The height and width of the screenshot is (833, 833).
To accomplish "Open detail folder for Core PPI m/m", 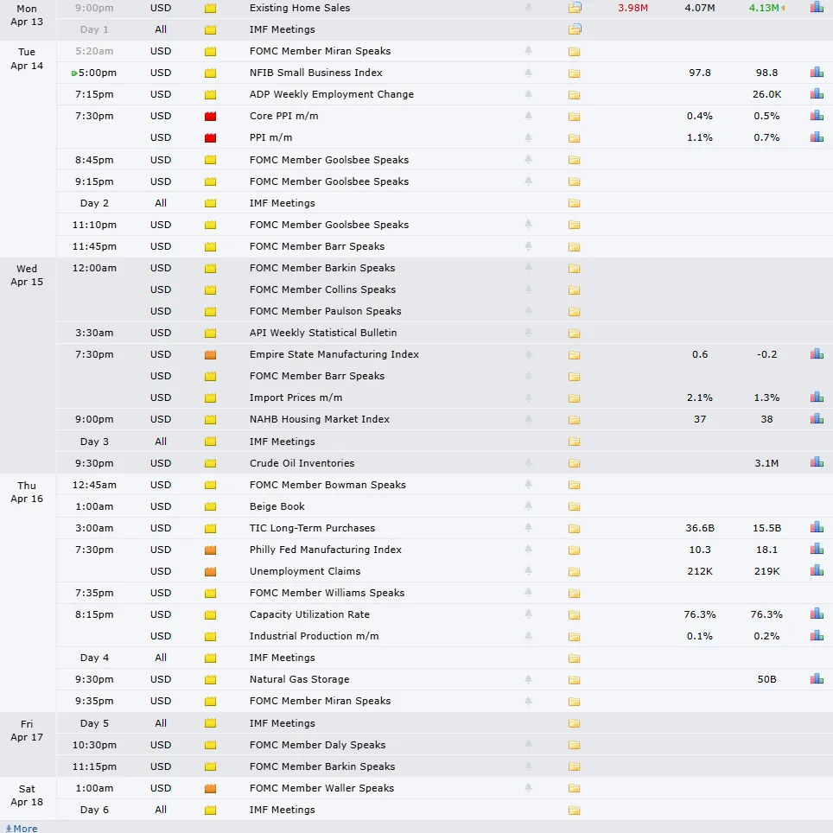I will tap(574, 117).
